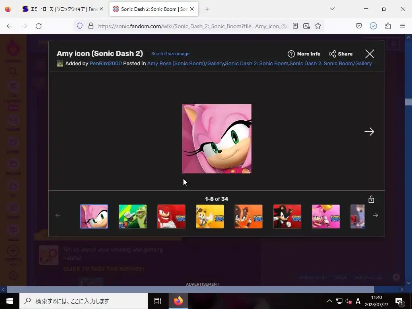Visit the PenBird2000 user profile link
412x309 pixels.
[x=106, y=63]
